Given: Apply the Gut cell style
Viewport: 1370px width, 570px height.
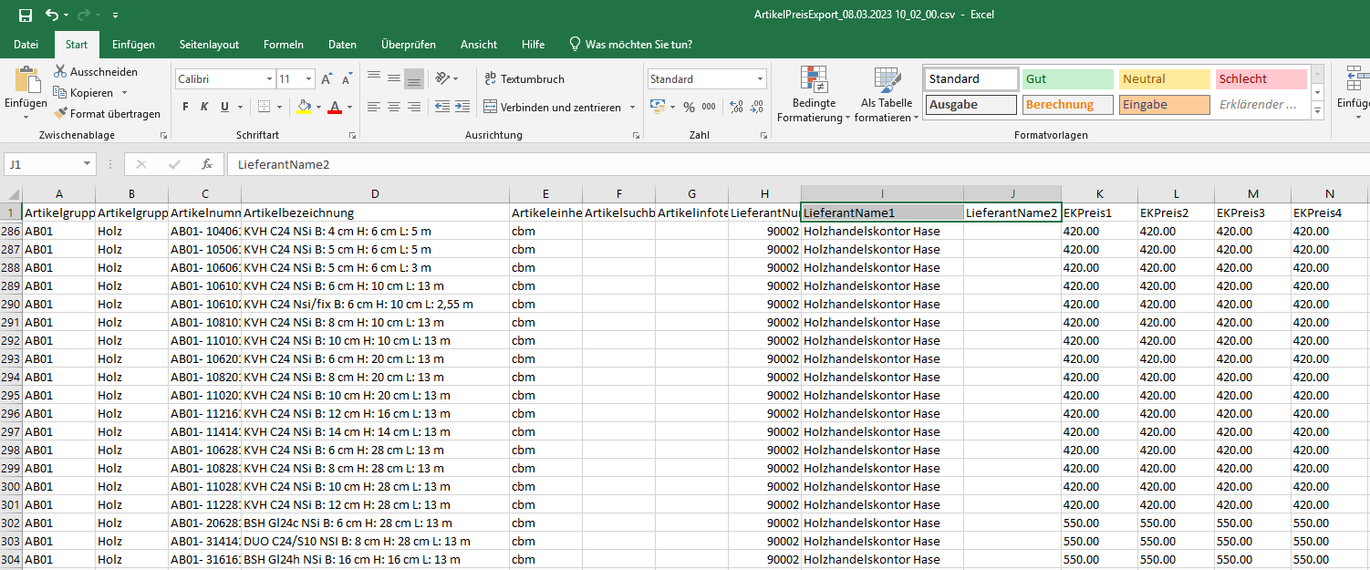Looking at the screenshot, I should tap(1068, 79).
